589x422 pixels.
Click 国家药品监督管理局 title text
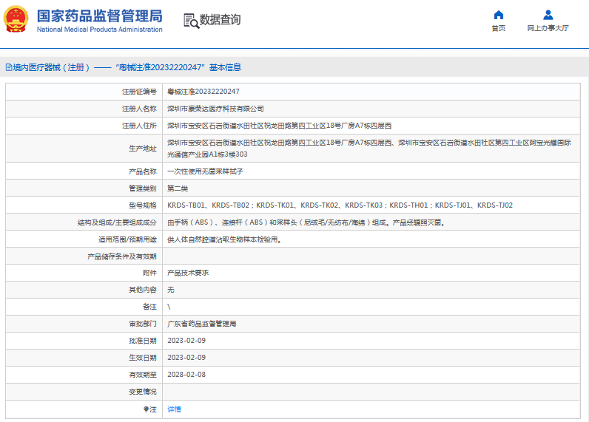click(100, 16)
